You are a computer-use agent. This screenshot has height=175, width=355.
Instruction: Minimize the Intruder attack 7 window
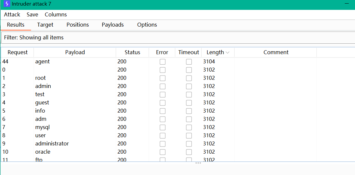coord(346,4)
